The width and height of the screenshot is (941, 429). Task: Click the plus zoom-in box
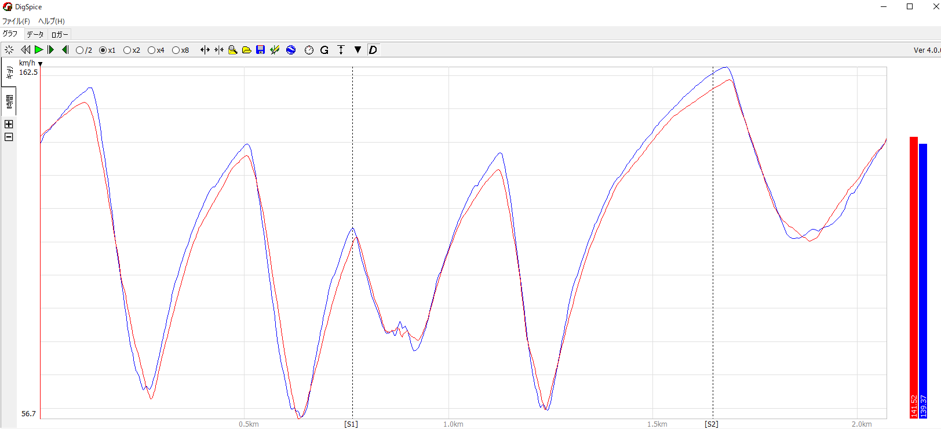(9, 124)
